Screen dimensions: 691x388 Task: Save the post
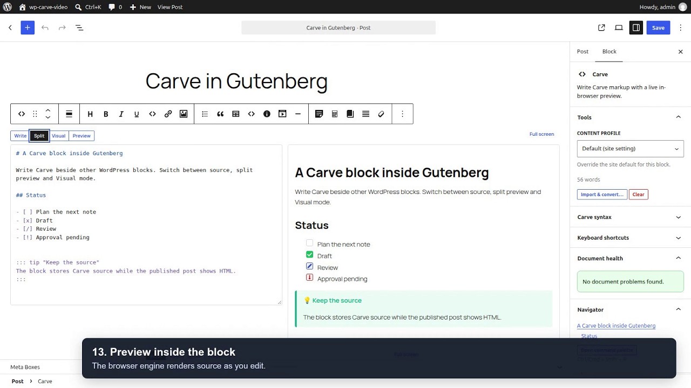(658, 27)
